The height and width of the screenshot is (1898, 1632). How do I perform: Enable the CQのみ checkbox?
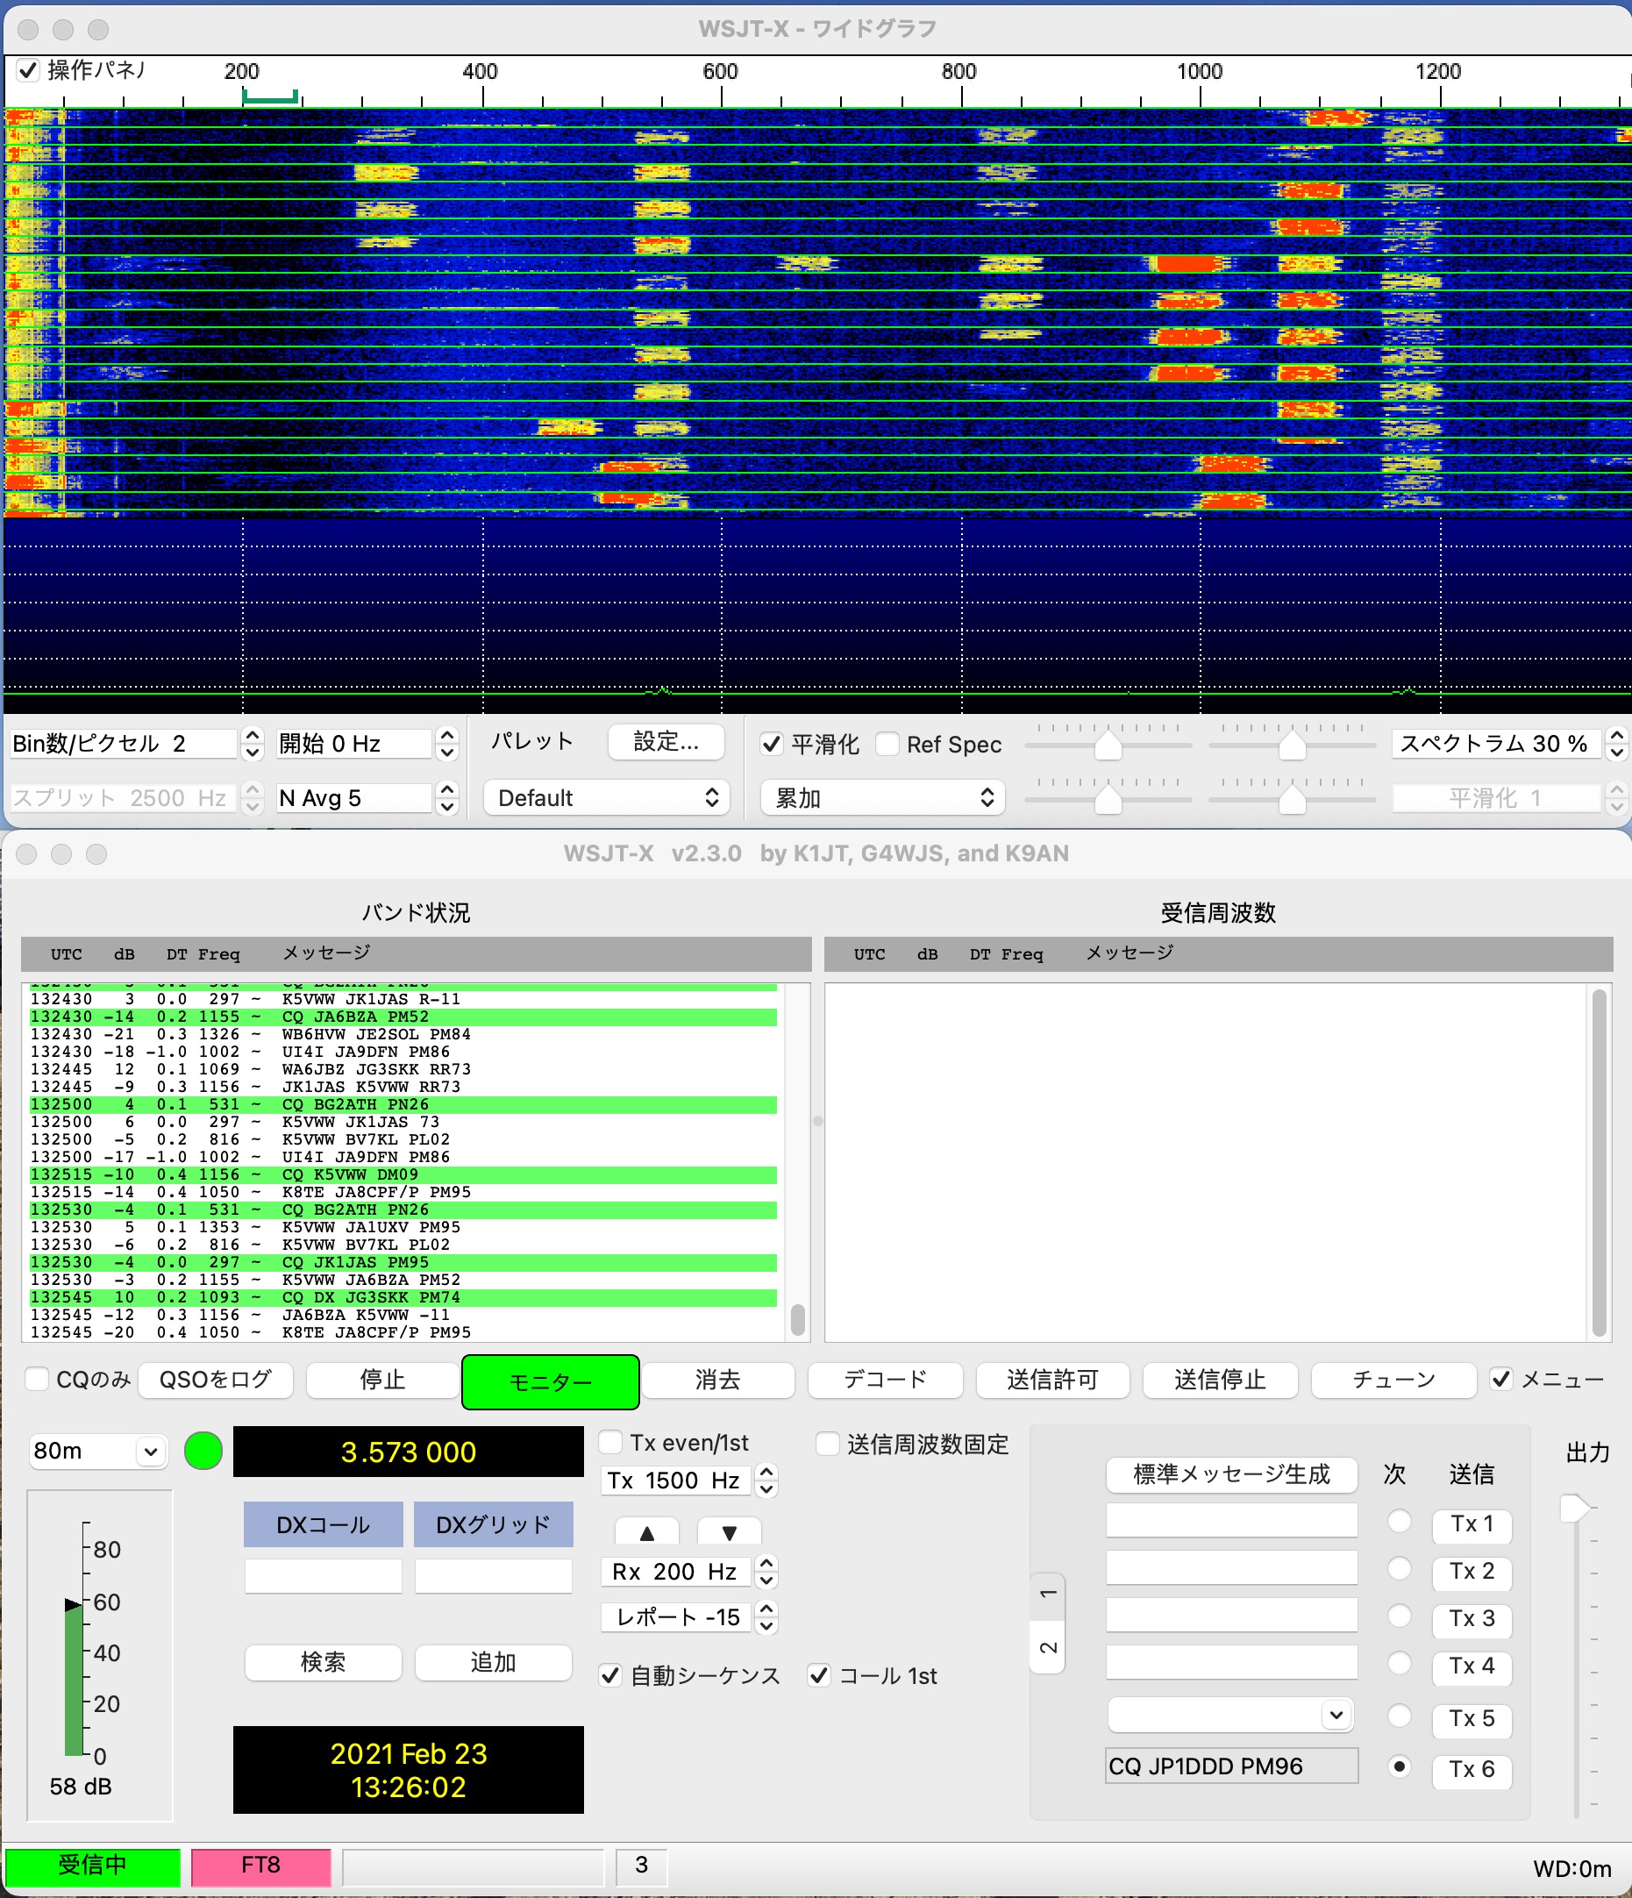(37, 1379)
